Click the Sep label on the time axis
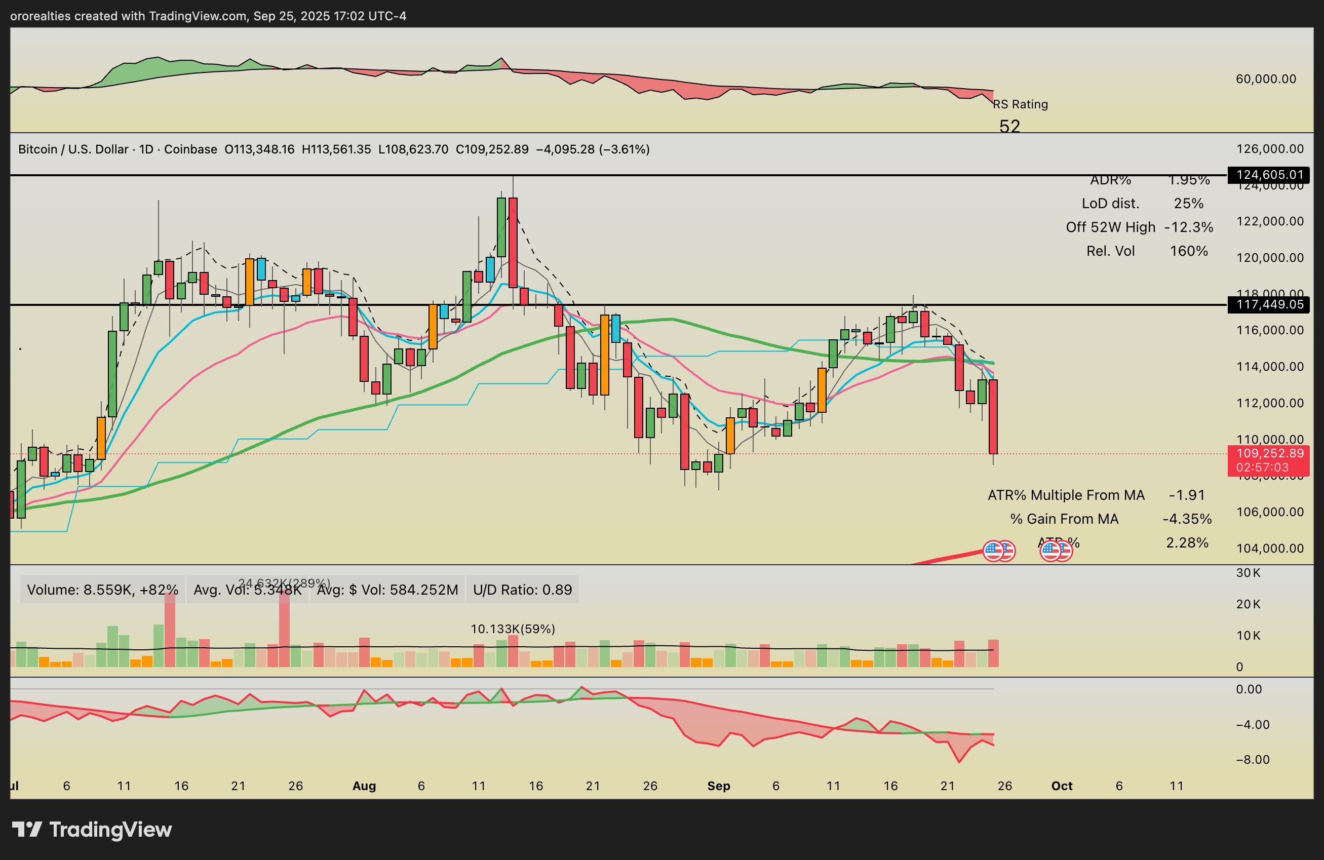1324x860 pixels. pos(718,786)
